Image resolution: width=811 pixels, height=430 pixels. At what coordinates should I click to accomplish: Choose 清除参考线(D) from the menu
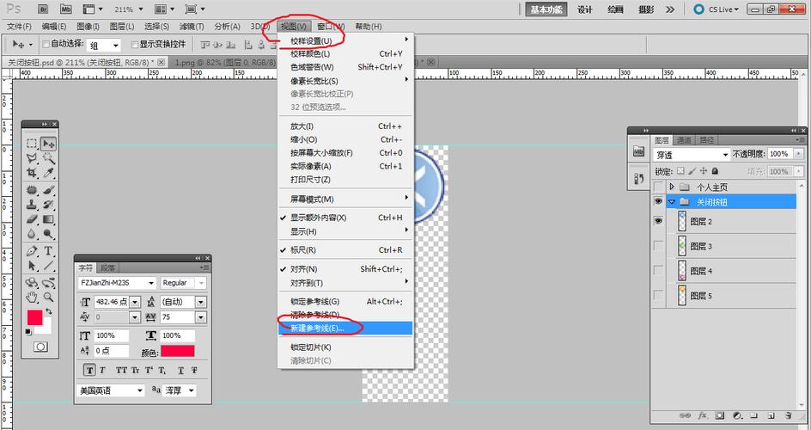[x=345, y=315]
